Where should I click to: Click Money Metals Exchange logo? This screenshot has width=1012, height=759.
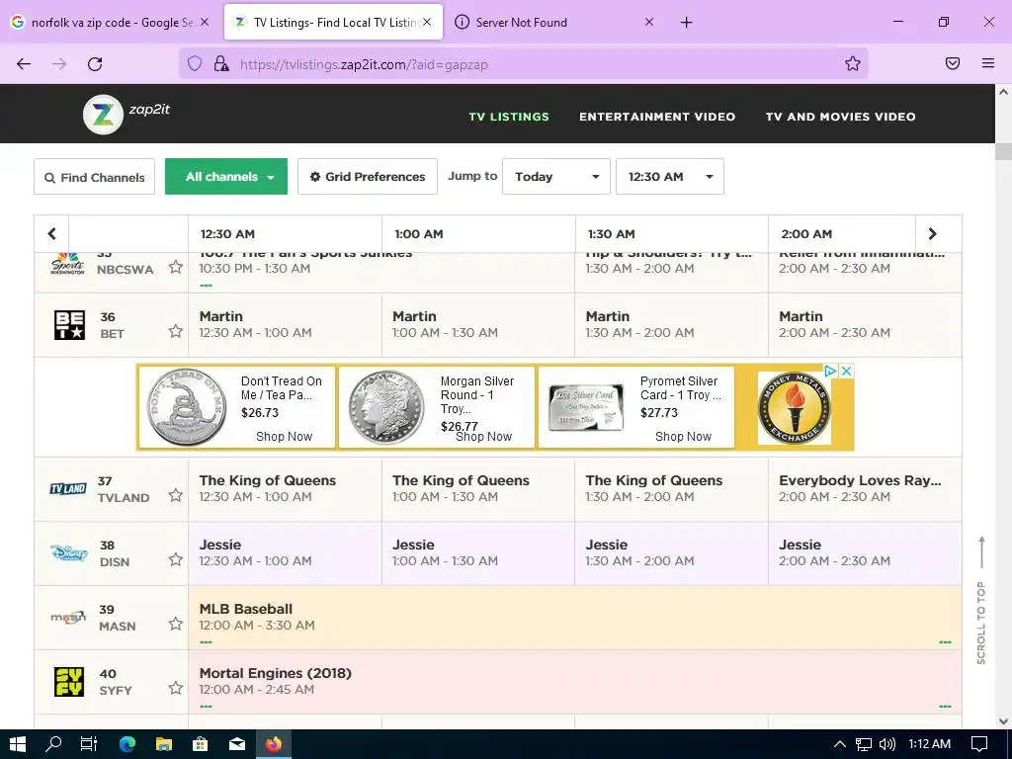click(x=794, y=408)
